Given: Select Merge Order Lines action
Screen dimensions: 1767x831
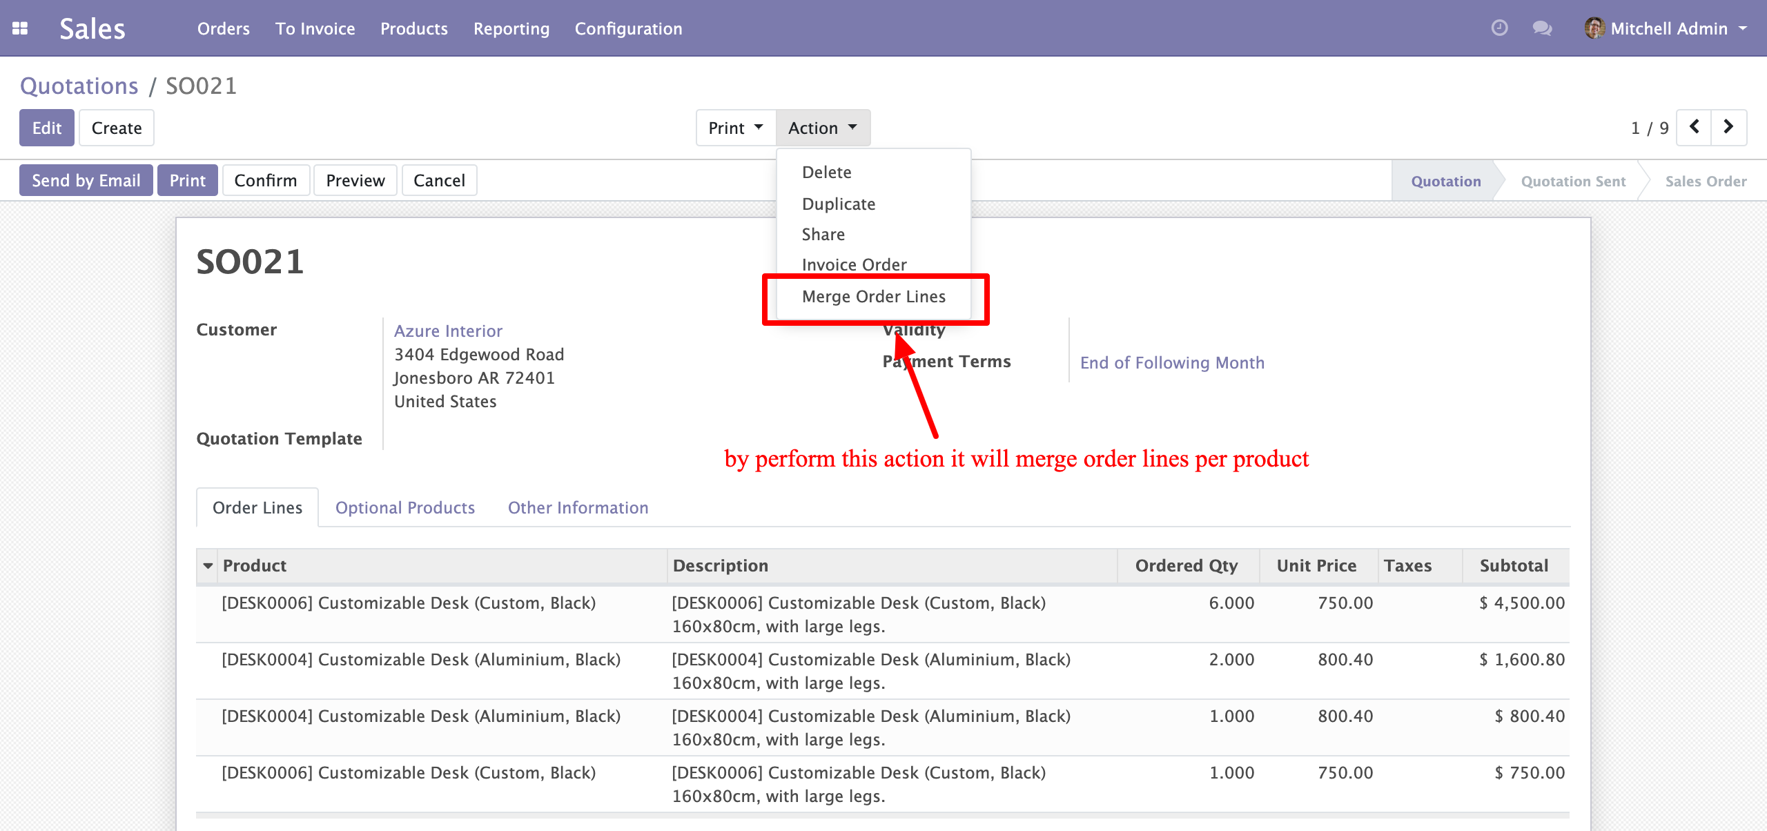Looking at the screenshot, I should [874, 297].
